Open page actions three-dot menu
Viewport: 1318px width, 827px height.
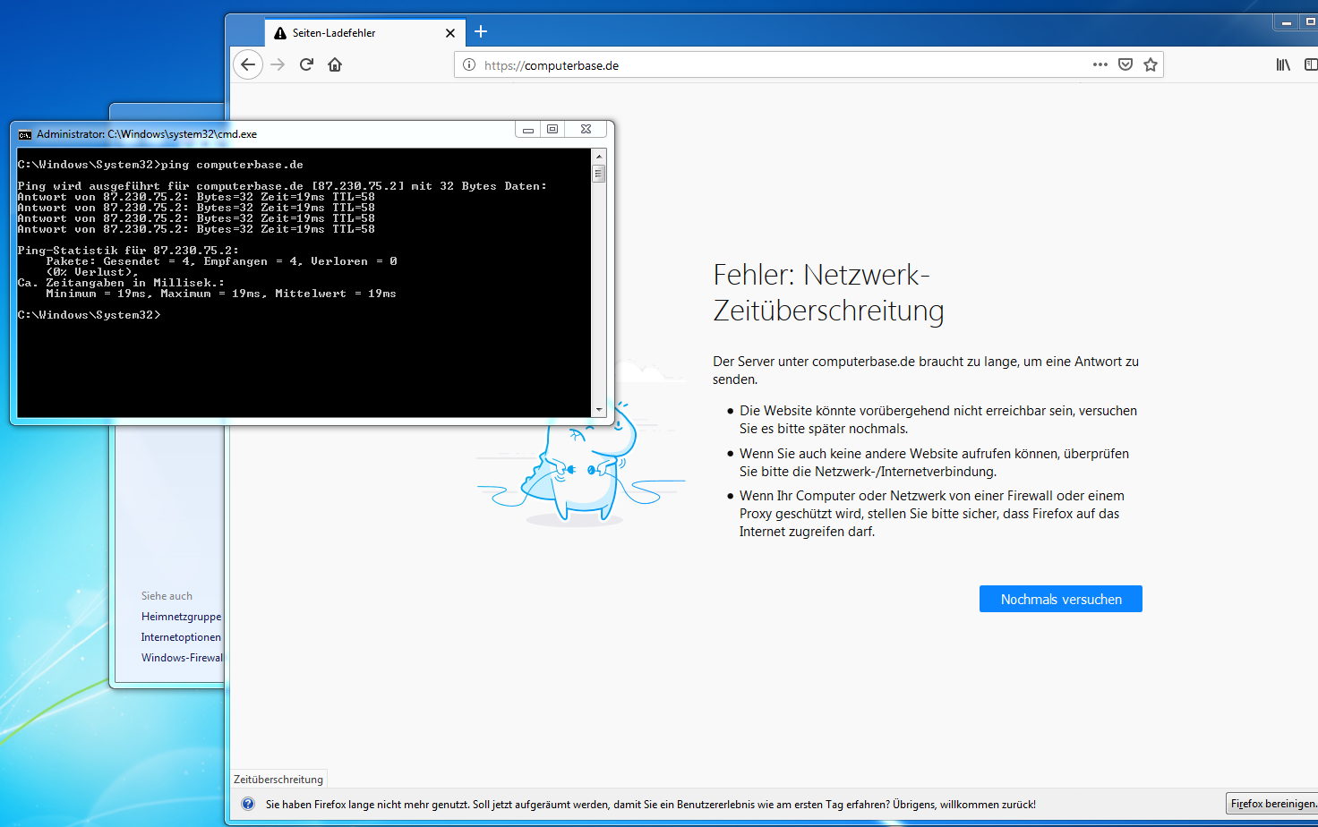(x=1100, y=64)
